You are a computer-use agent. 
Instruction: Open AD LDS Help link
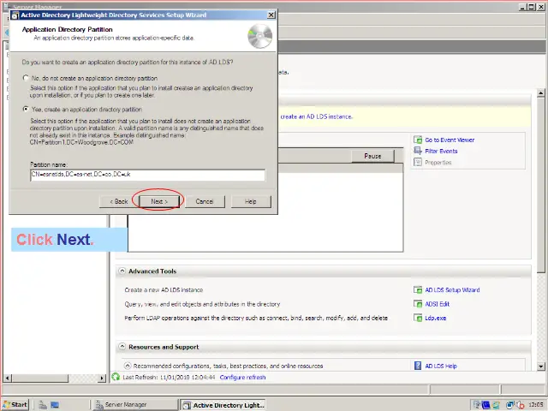click(441, 366)
